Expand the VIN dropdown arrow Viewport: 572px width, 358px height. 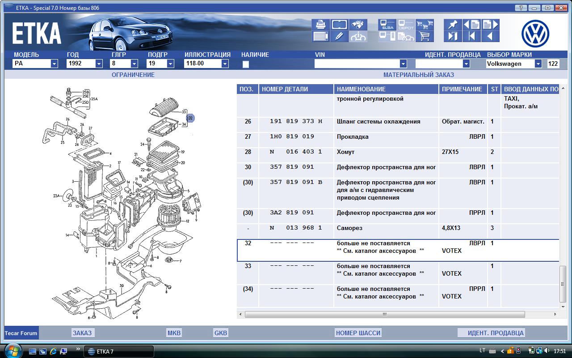point(403,64)
